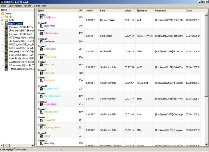Click race icon next to ForgotAboutDre
Screen dimensions: 209x152
click(x=41, y=128)
